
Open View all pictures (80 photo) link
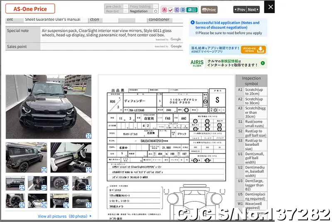point(63,216)
